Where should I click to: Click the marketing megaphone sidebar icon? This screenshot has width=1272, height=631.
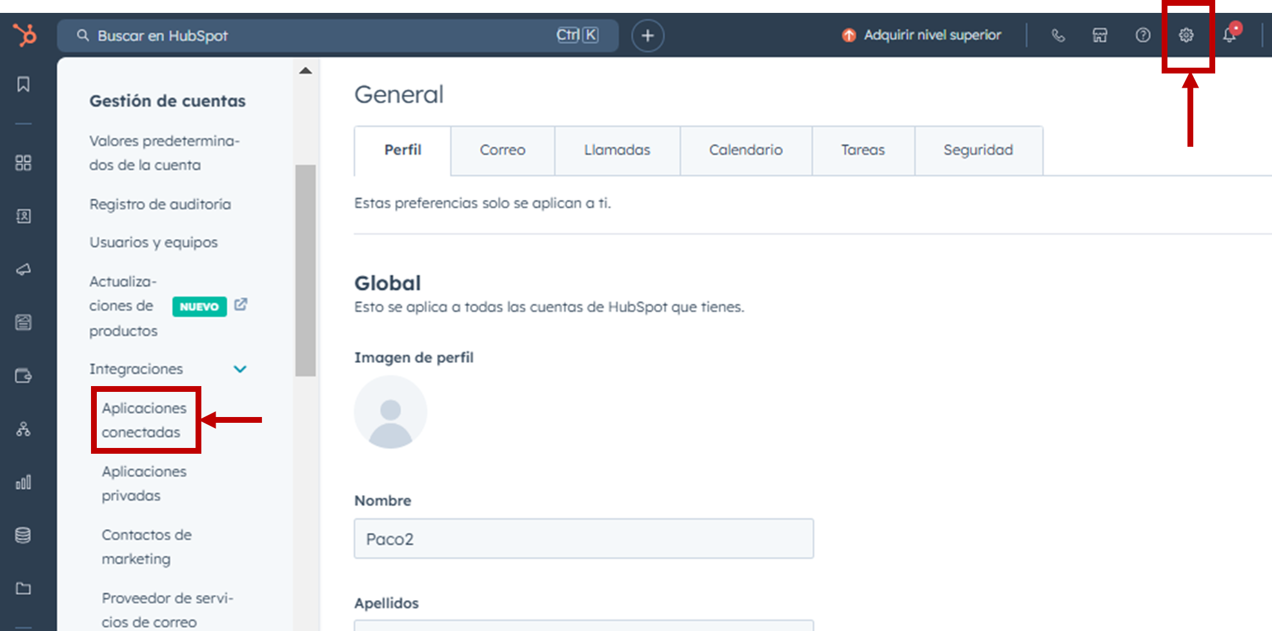[x=23, y=269]
